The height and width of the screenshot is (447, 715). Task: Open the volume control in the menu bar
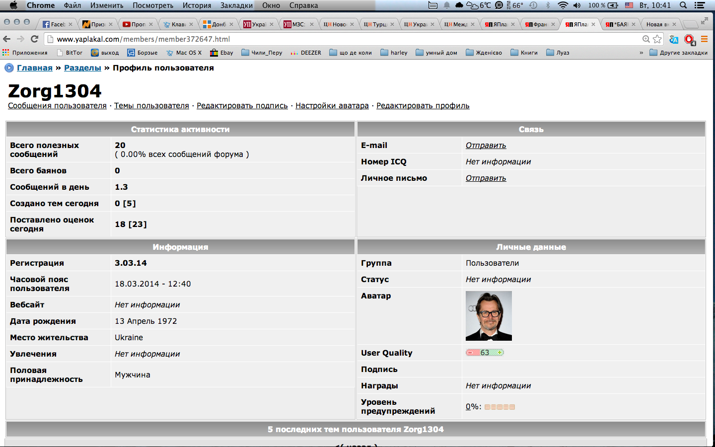pyautogui.click(x=577, y=5)
